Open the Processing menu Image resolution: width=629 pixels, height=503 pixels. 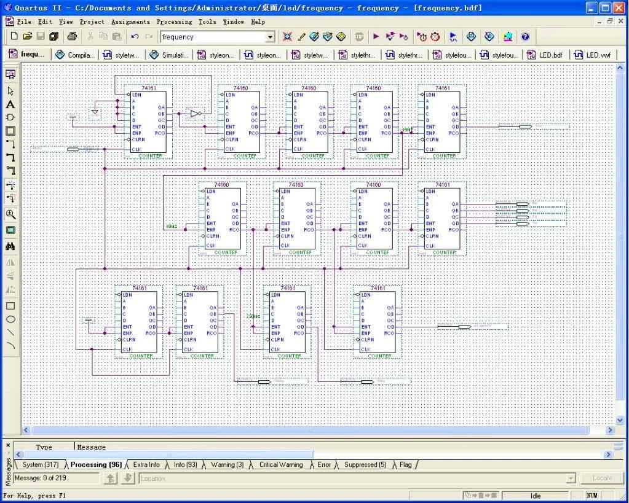(x=174, y=21)
